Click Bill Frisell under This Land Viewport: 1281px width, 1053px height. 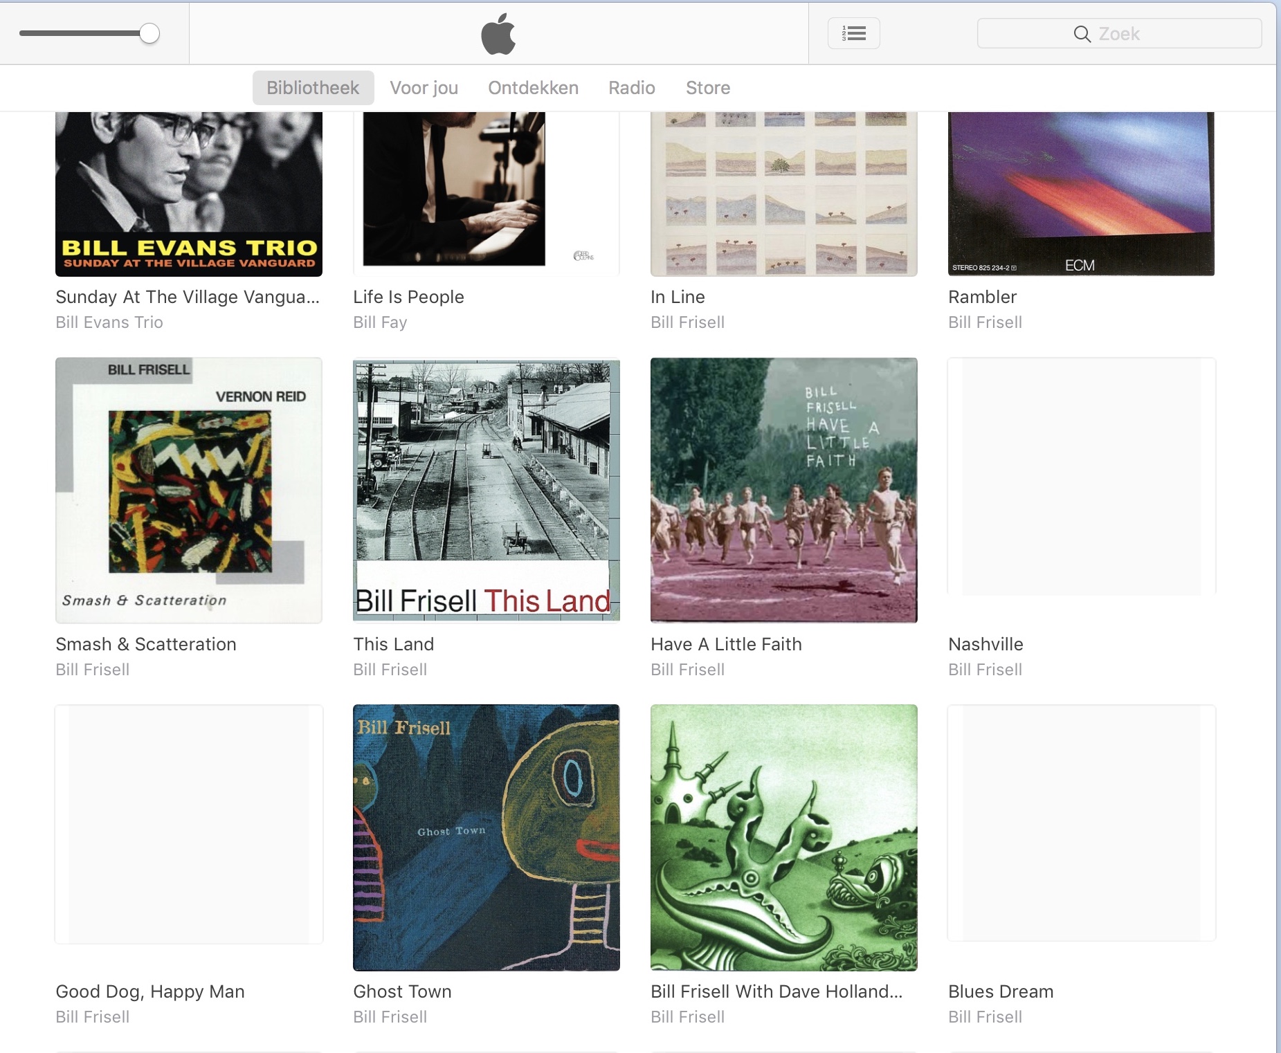(390, 670)
